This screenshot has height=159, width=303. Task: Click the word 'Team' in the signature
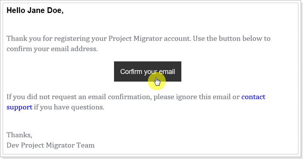(x=86, y=145)
